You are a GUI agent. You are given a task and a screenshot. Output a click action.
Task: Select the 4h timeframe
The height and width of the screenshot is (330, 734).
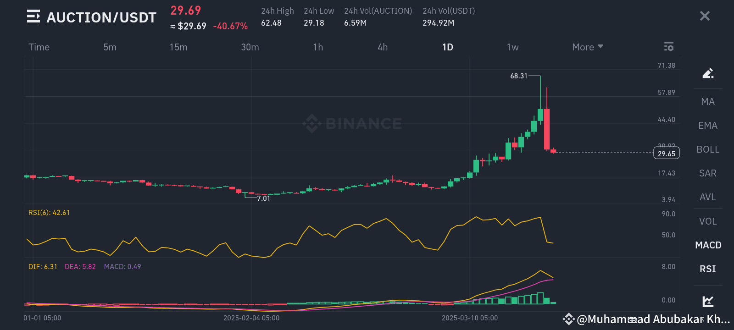(x=383, y=47)
